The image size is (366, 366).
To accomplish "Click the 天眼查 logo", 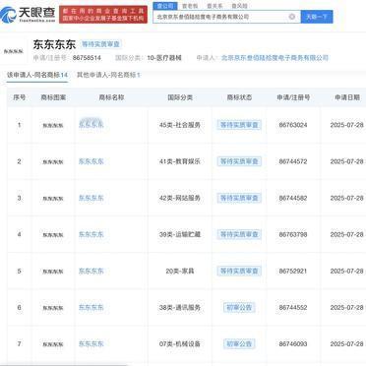I will click(x=28, y=15).
